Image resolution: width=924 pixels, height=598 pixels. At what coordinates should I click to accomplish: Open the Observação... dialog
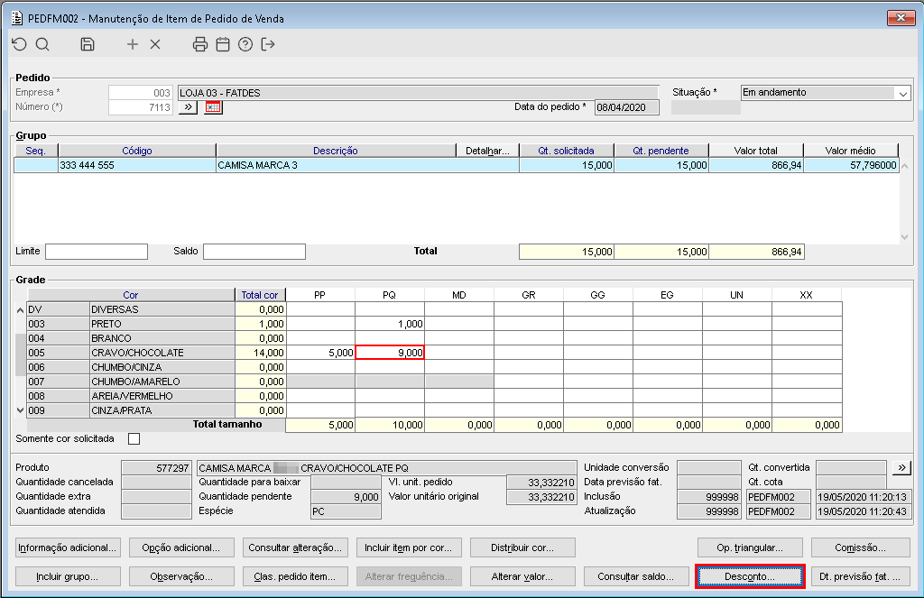tap(181, 576)
